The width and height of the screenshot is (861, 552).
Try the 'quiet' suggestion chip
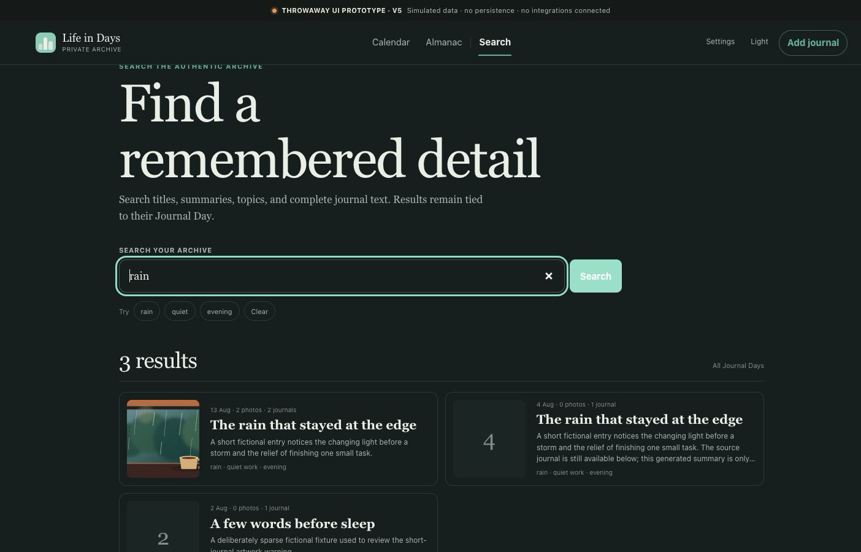coord(180,312)
